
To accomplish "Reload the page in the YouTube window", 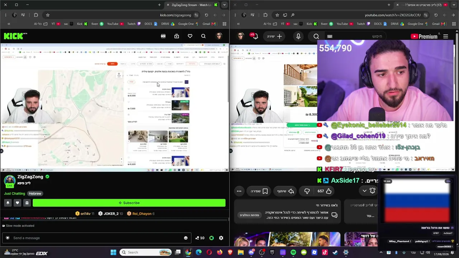I will (x=436, y=15).
